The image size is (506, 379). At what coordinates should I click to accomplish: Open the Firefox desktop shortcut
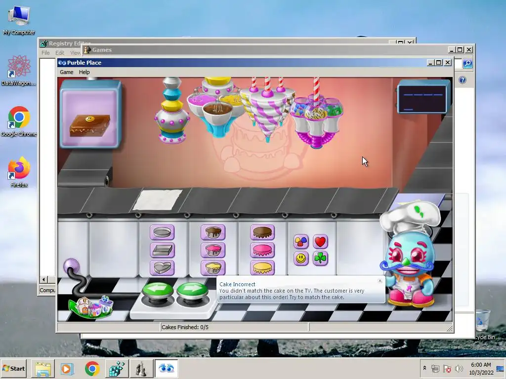tap(19, 172)
